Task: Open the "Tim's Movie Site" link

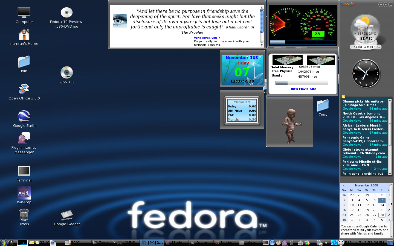Action: 302,89
